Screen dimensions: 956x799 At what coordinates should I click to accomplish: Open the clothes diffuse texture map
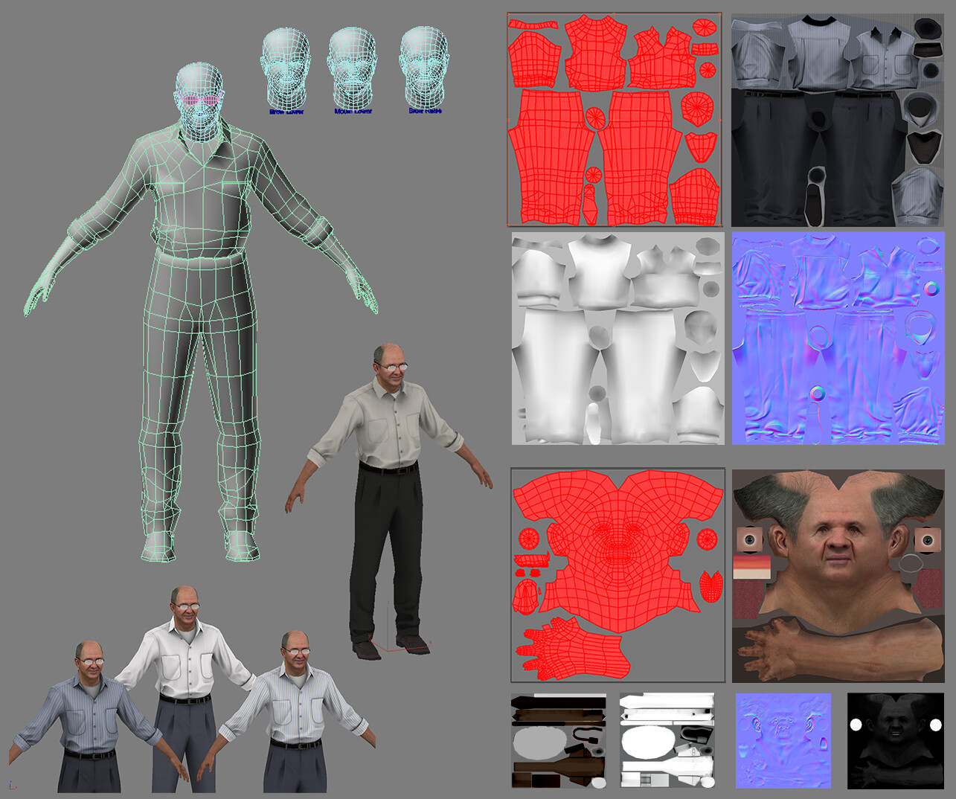(x=837, y=119)
